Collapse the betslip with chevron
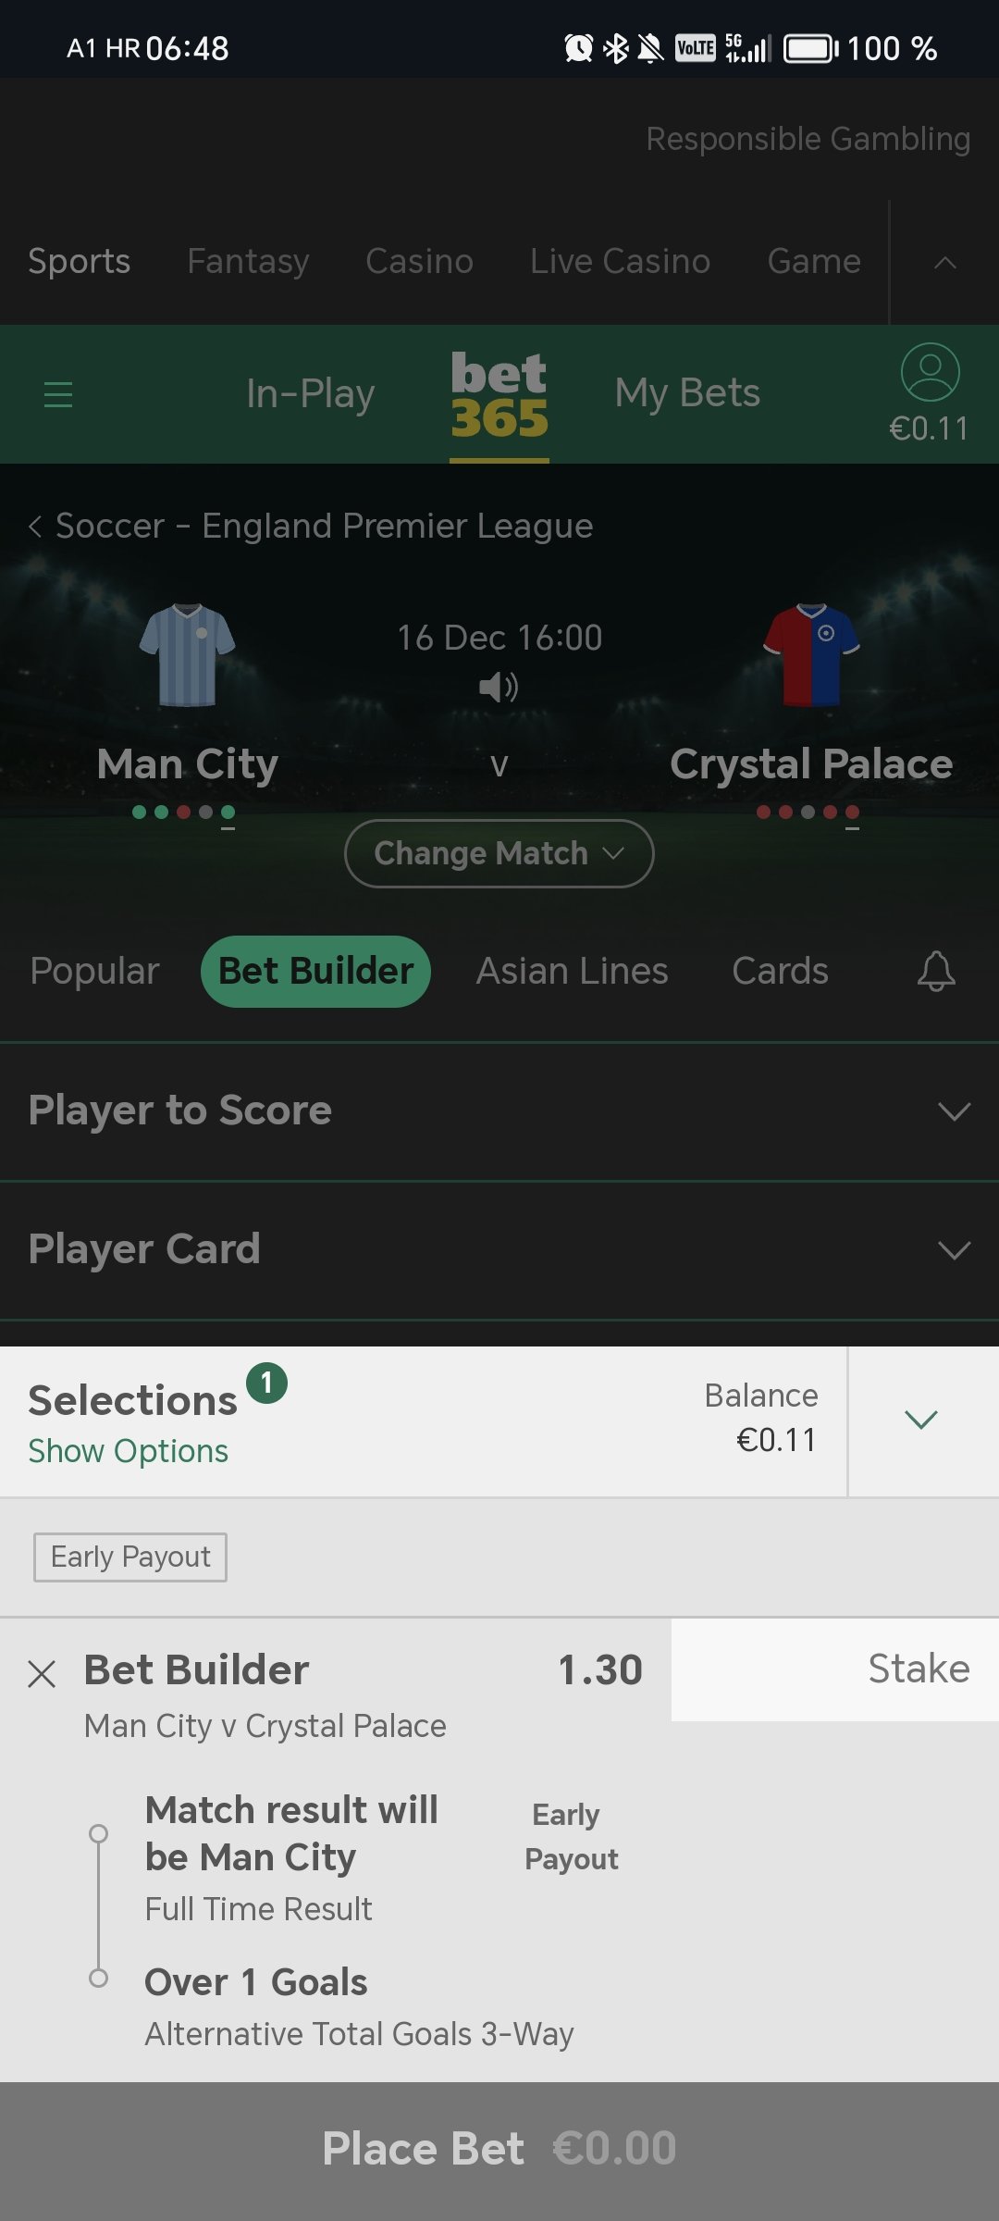This screenshot has height=2221, width=999. pos(921,1420)
